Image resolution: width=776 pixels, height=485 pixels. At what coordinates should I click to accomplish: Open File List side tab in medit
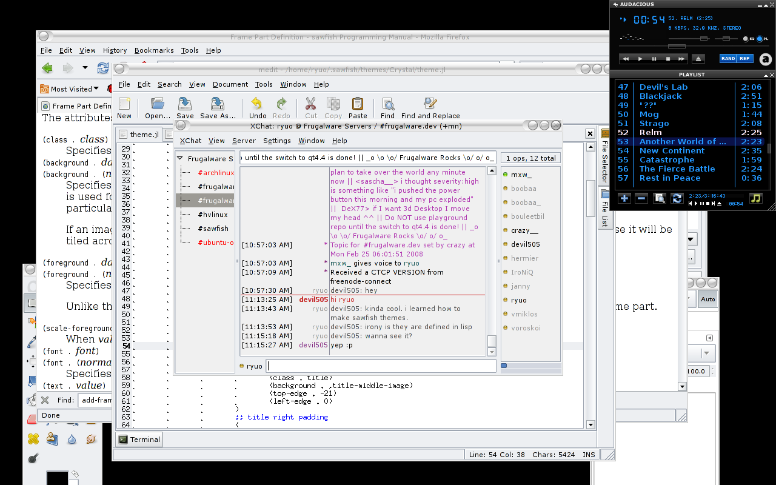coord(604,209)
